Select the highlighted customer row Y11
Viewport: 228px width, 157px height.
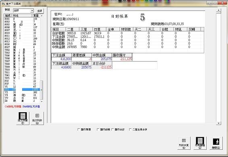click(x=22, y=90)
